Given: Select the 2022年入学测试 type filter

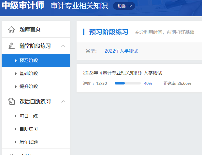Looking at the screenshot, I should [x=121, y=51].
